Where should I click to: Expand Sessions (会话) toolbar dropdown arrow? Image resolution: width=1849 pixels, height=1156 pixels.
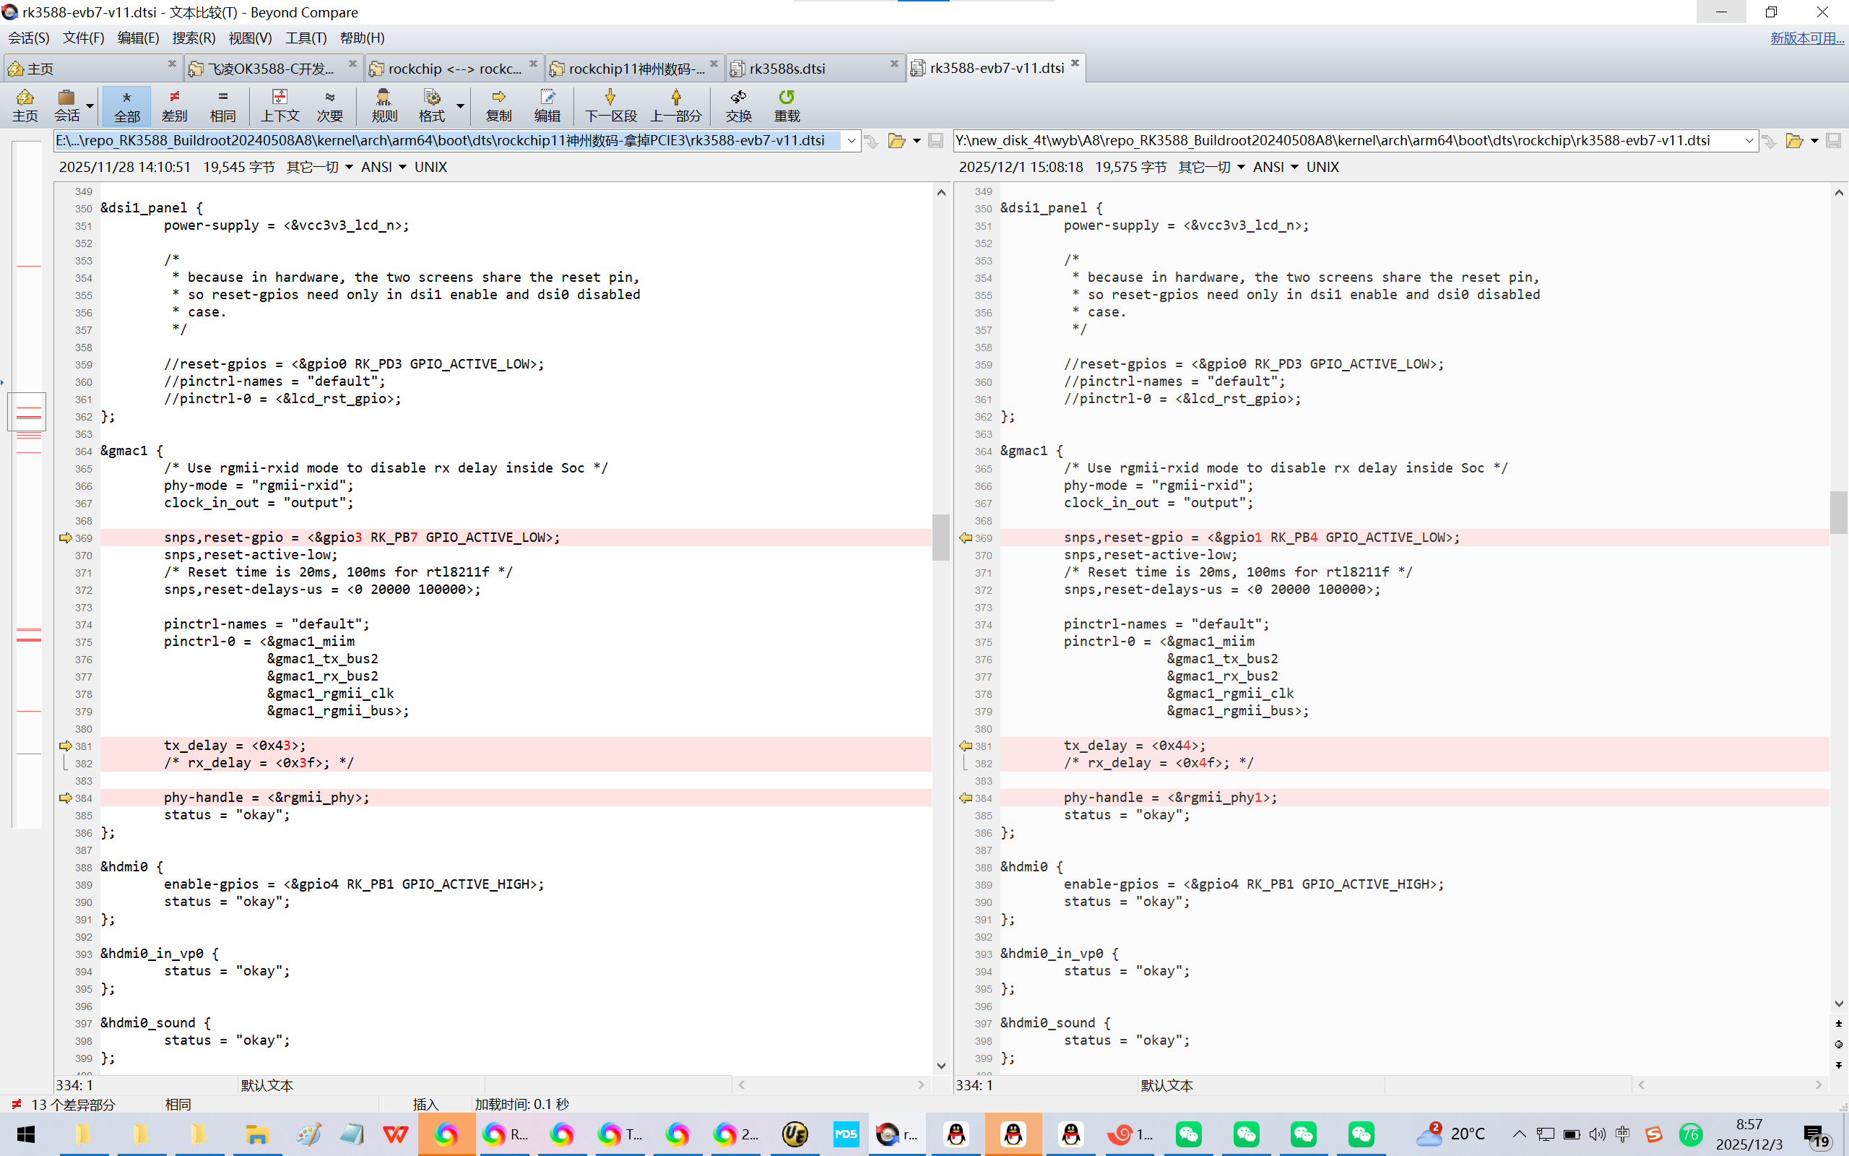pos(90,106)
